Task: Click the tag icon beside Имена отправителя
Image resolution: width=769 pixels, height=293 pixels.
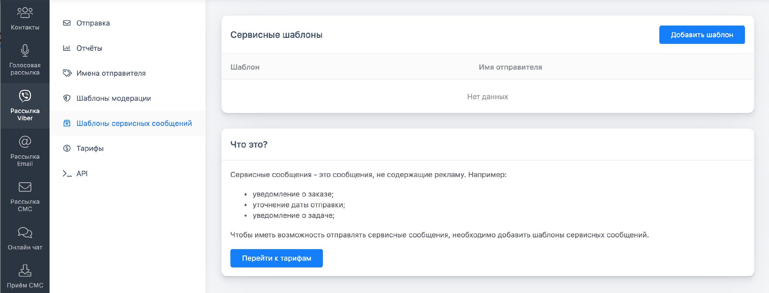Action: [67, 73]
